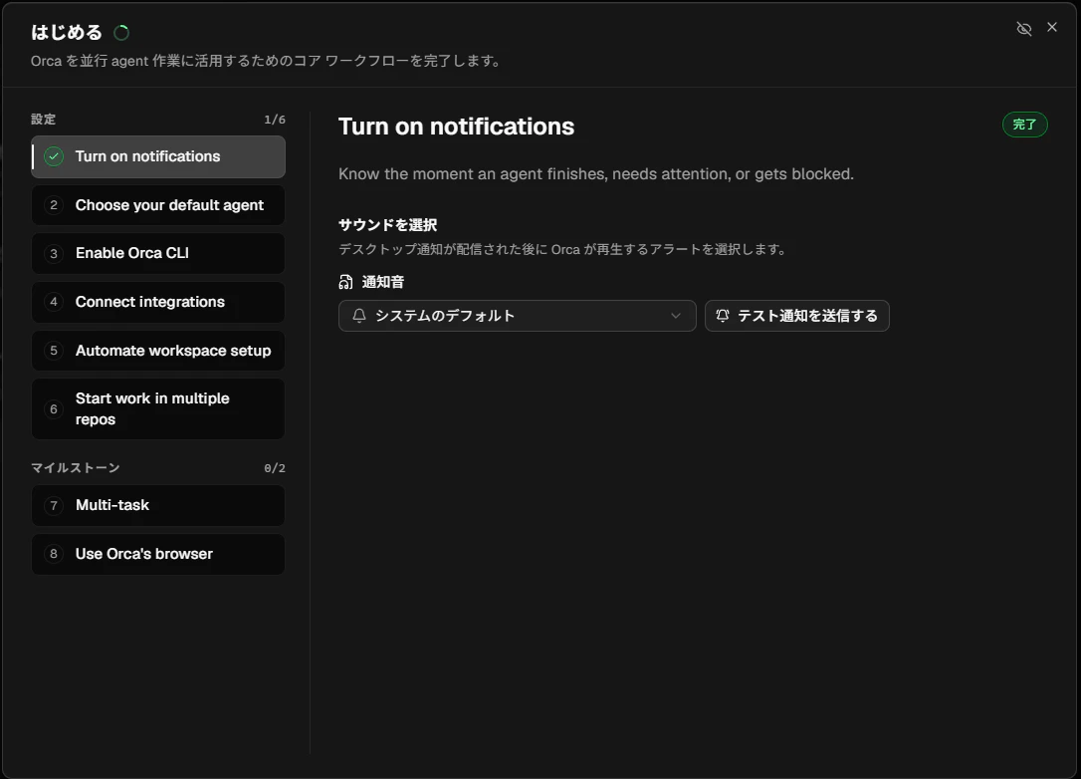Go to the Connect integrations step

pyautogui.click(x=158, y=302)
